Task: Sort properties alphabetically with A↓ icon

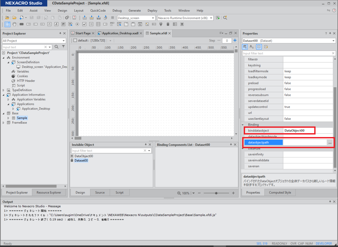Action: pyautogui.click(x=252, y=47)
